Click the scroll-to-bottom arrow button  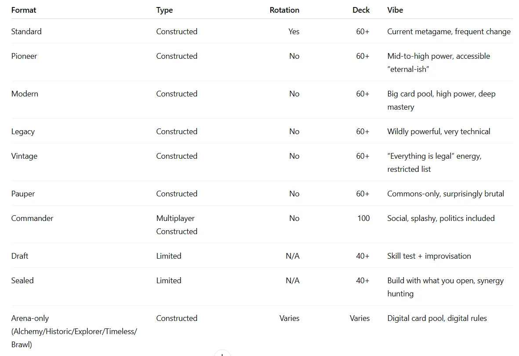222,353
